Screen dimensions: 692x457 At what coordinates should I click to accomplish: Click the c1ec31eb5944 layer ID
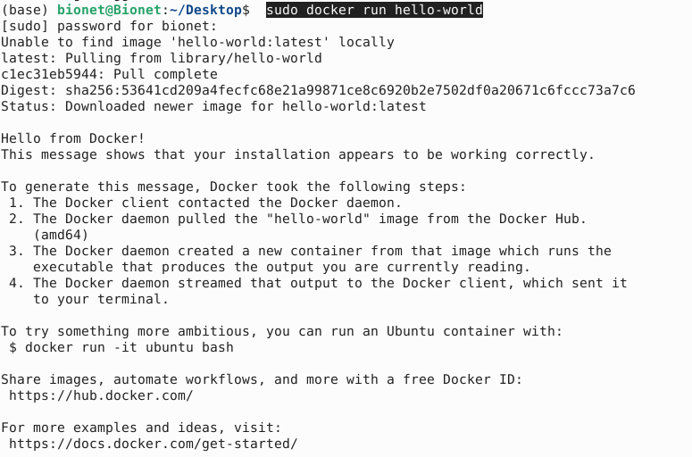pos(49,74)
